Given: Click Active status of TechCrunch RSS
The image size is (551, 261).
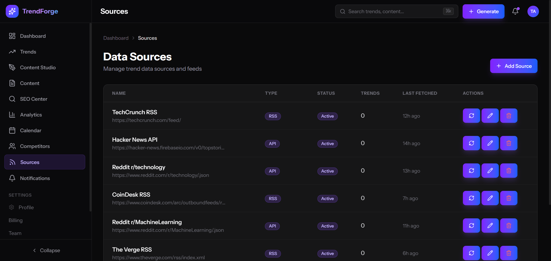Looking at the screenshot, I should (x=327, y=116).
